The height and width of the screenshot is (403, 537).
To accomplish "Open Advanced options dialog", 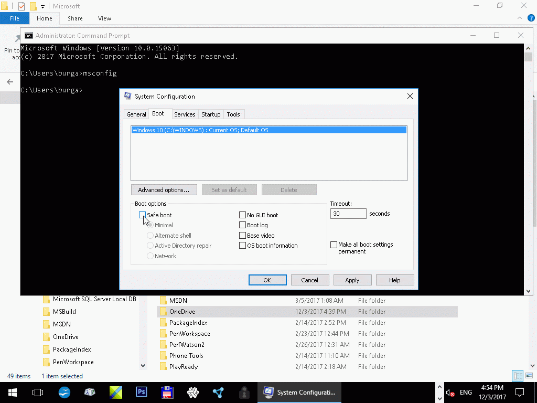I will pos(164,190).
